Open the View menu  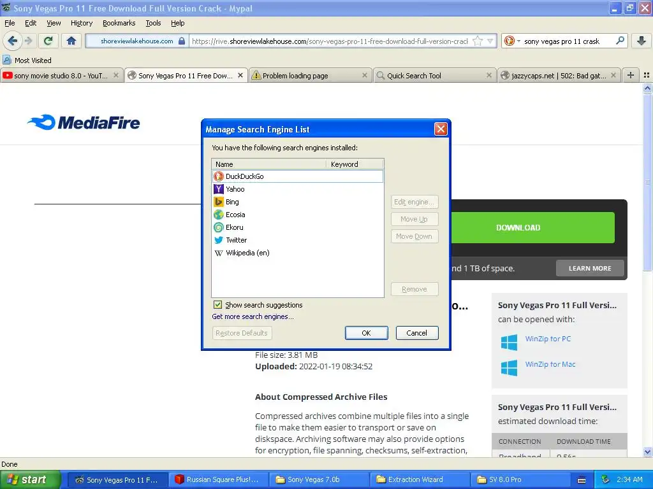[54, 23]
